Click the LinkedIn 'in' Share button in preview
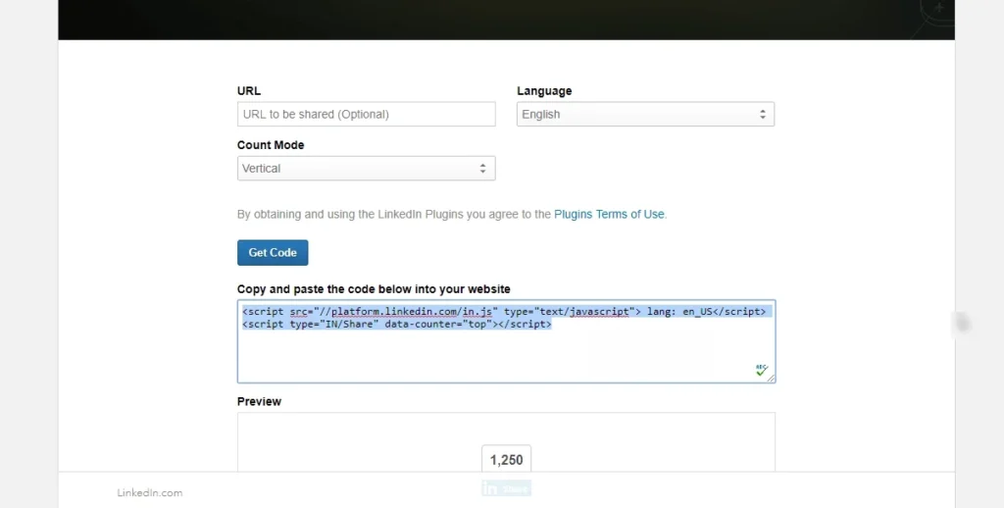1004x508 pixels. coord(506,488)
